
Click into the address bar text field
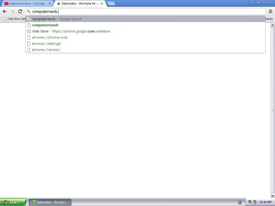pos(145,12)
